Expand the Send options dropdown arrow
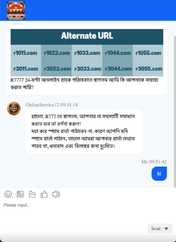Screen dimensions: 176x242 tap(166, 229)
